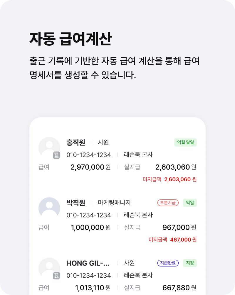Click the 지정 green tag

point(190,263)
